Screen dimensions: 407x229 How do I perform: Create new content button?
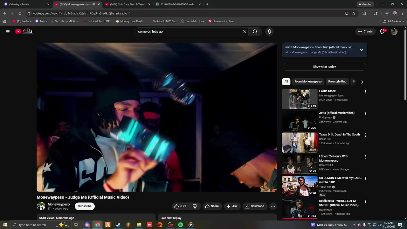pyautogui.click(x=365, y=31)
